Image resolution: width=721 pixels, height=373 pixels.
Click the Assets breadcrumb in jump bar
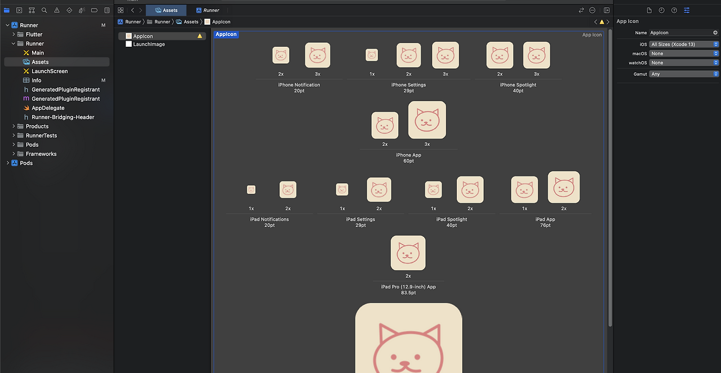(188, 22)
